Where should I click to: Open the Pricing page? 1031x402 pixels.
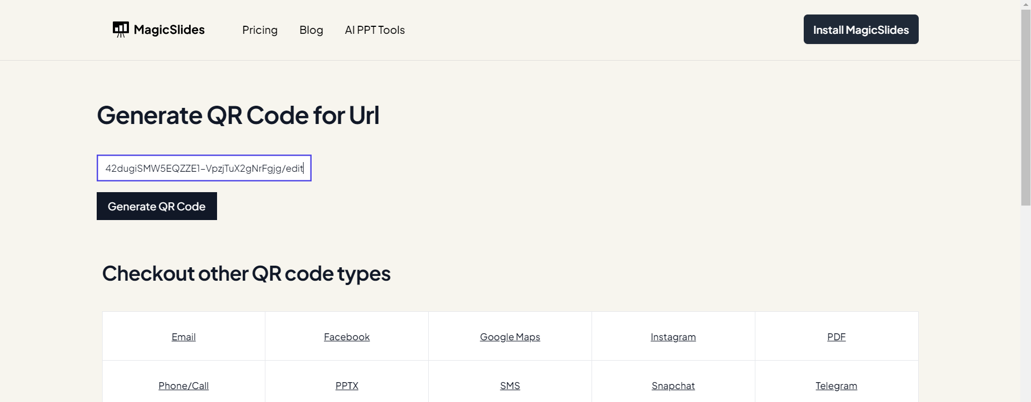tap(259, 30)
